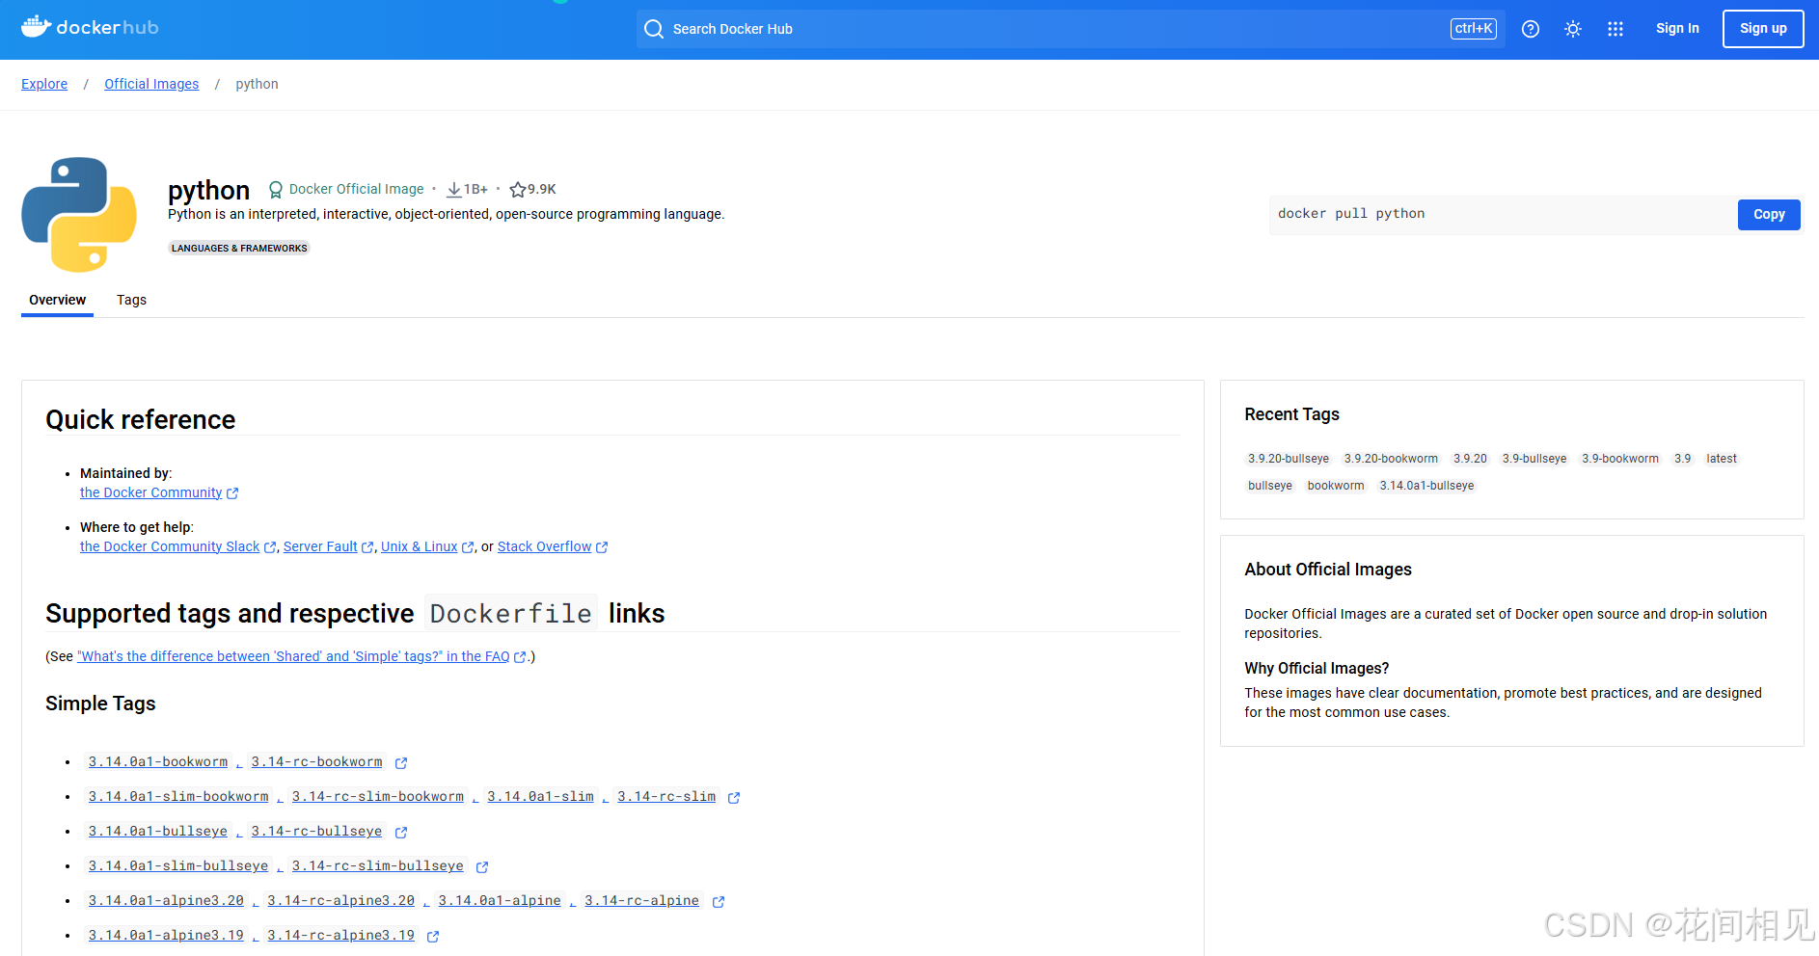The image size is (1819, 956).
Task: Focus the Search Docker Hub field
Action: click(x=1051, y=29)
